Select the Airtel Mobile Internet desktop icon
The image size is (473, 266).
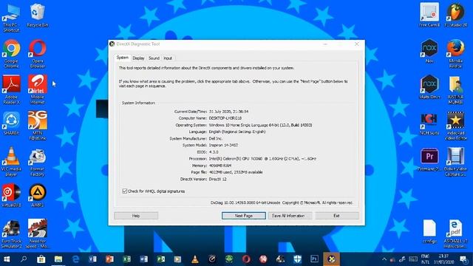(x=38, y=89)
